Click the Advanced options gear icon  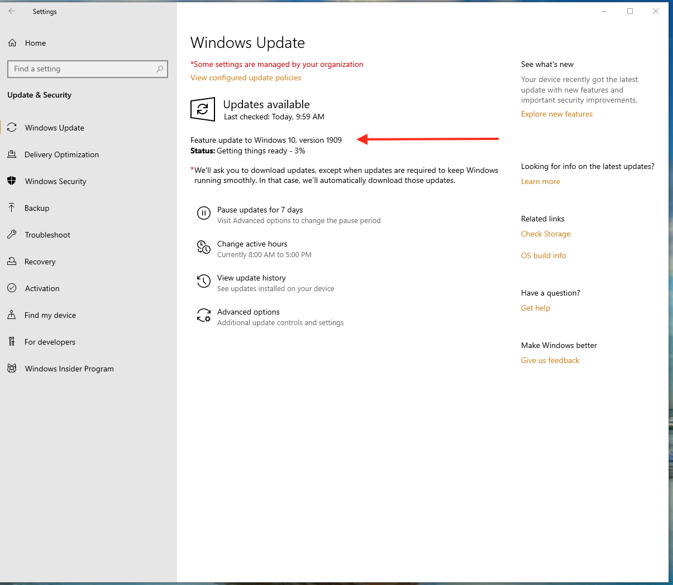coord(203,316)
